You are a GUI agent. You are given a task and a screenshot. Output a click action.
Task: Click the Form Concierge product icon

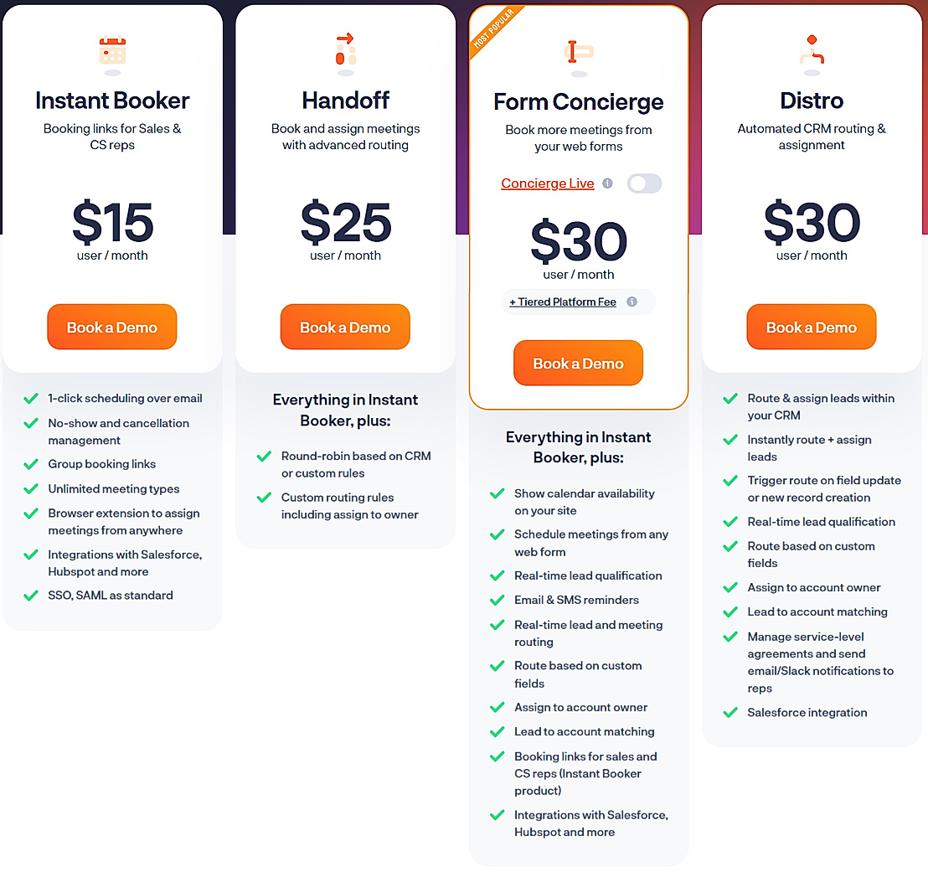[578, 53]
